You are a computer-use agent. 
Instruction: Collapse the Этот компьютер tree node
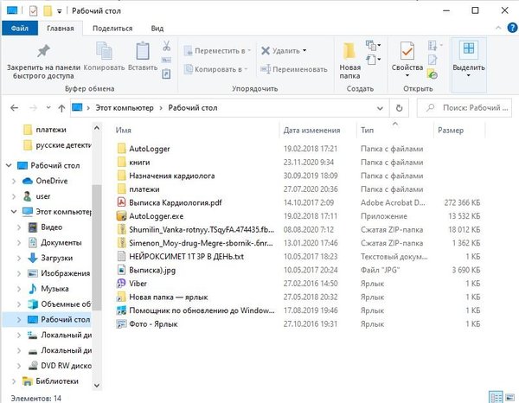[11, 212]
